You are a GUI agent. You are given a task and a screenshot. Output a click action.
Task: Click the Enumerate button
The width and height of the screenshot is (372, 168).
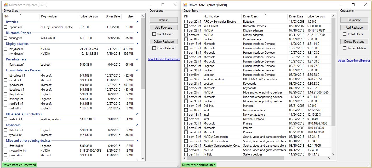point(354,20)
